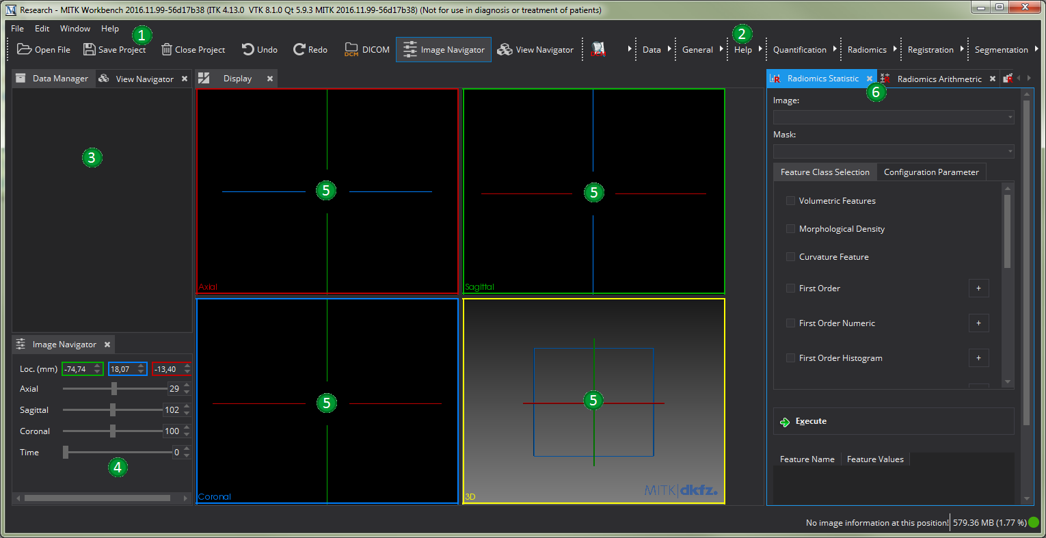Enable the First Order checkbox

(790, 288)
